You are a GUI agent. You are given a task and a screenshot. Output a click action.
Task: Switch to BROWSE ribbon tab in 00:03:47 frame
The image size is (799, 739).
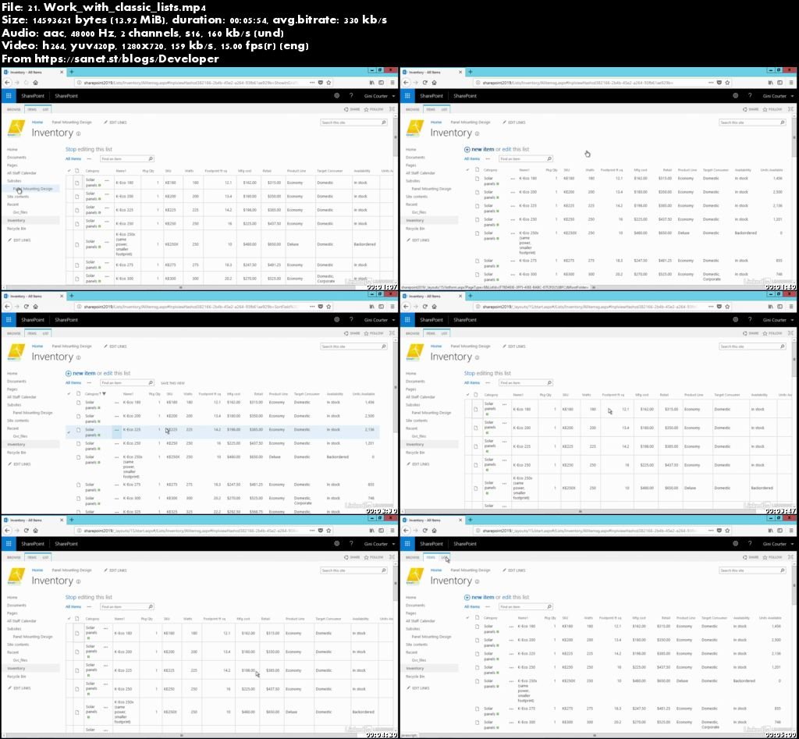point(412,333)
